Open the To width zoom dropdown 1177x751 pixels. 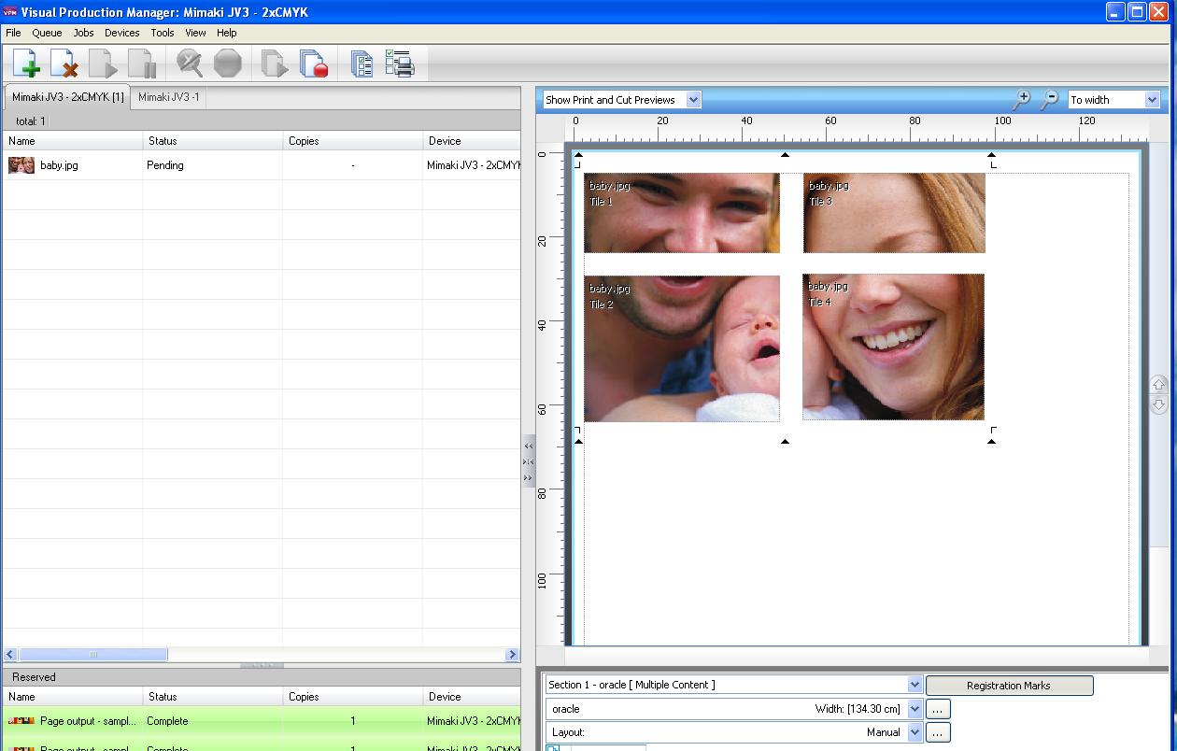tap(1152, 100)
